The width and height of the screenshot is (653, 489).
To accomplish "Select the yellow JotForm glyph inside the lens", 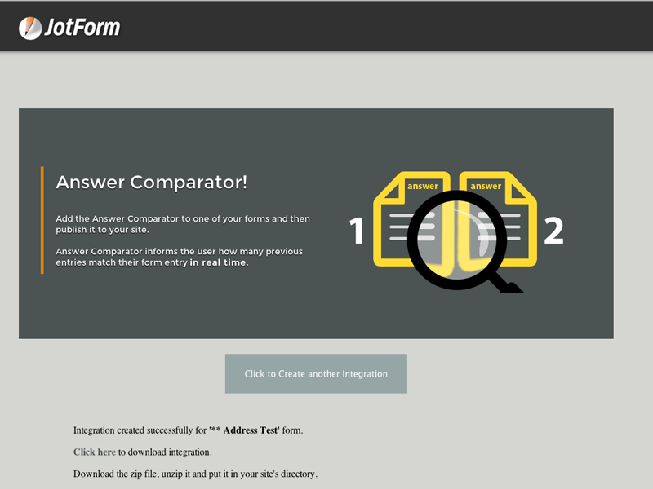I will 455,239.
